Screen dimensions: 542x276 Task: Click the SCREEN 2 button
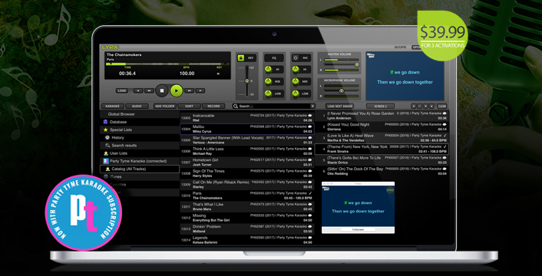(381, 107)
